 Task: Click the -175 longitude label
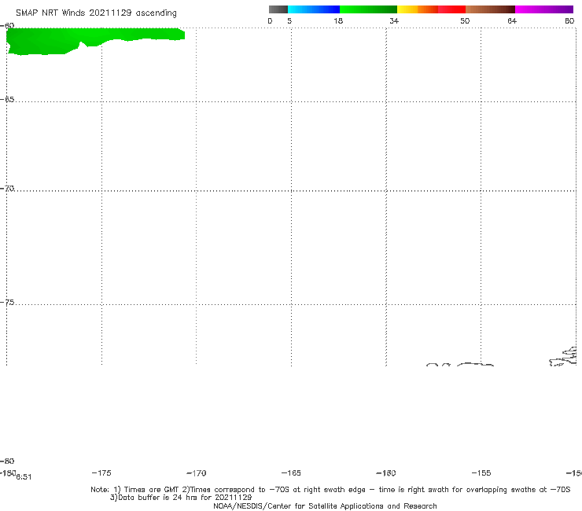tap(101, 472)
